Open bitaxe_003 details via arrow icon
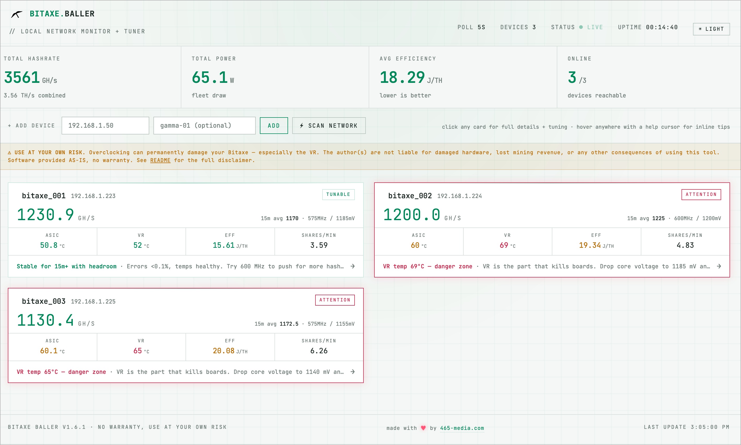The width and height of the screenshot is (741, 445). pos(353,372)
